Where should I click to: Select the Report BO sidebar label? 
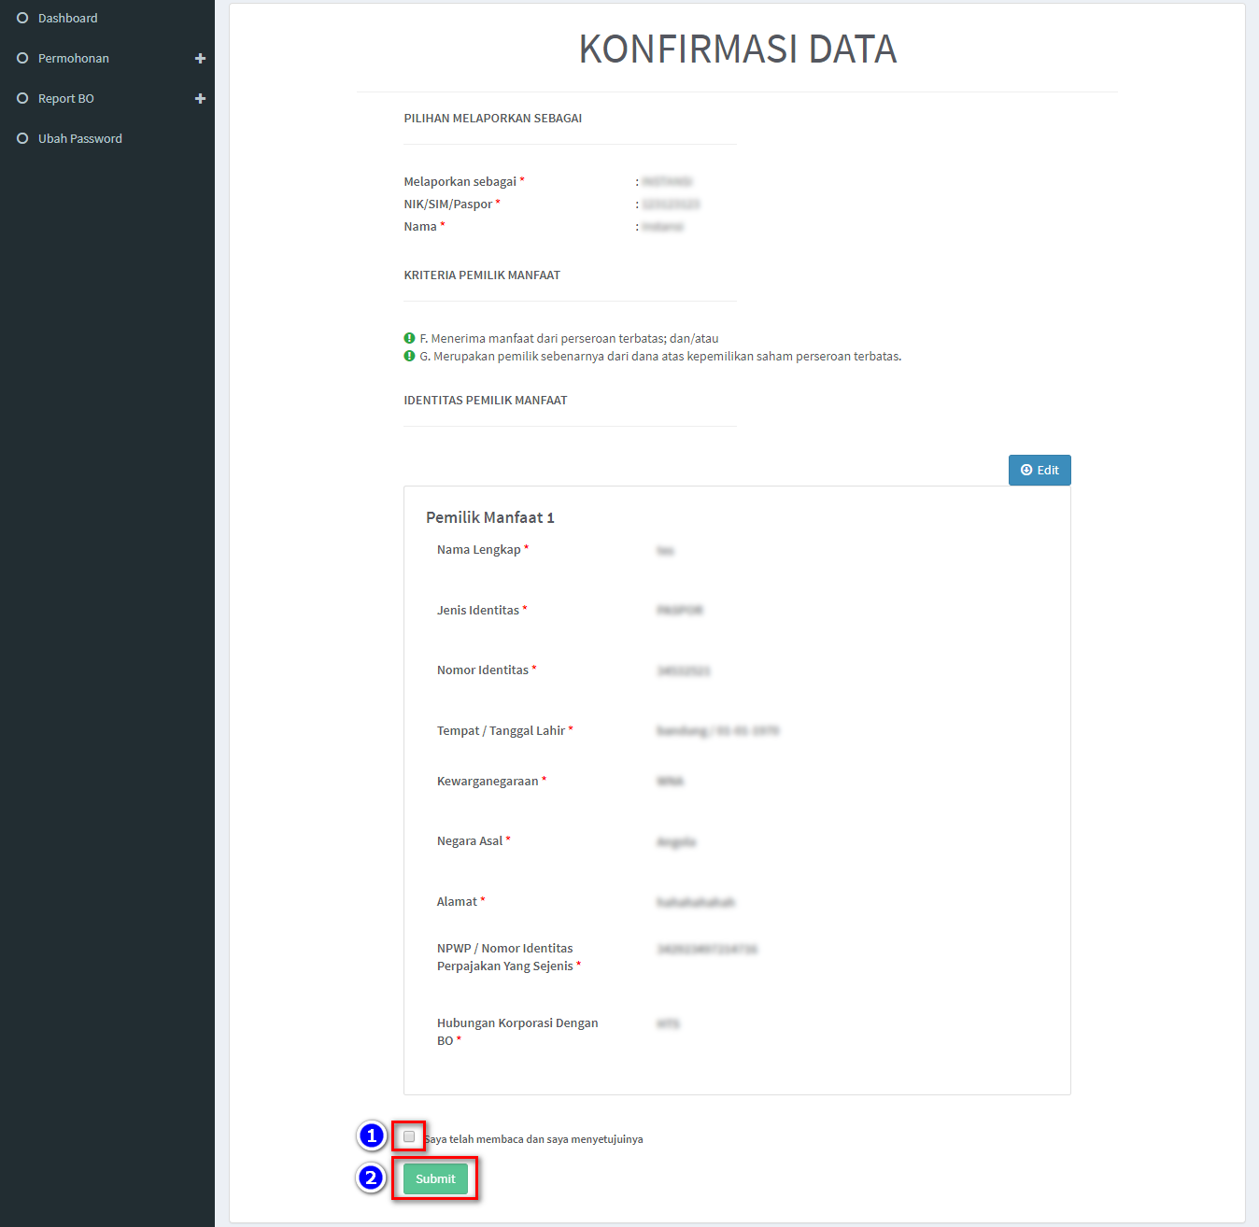(65, 98)
